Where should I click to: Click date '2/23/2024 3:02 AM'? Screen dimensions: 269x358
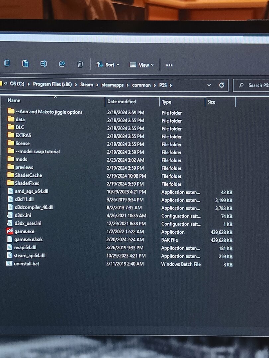click(x=126, y=160)
